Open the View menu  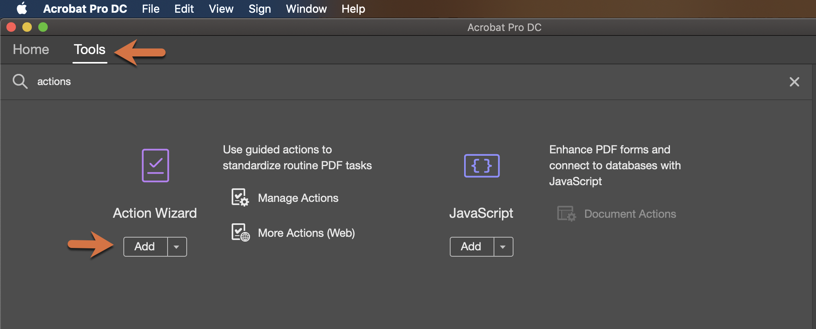[221, 9]
